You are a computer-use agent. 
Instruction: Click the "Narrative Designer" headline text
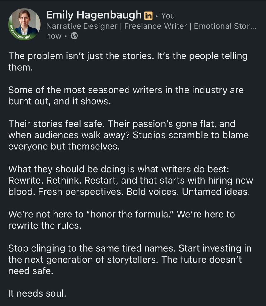click(x=81, y=26)
